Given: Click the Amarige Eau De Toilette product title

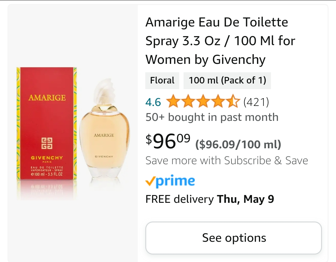Looking at the screenshot, I should coord(220,41).
